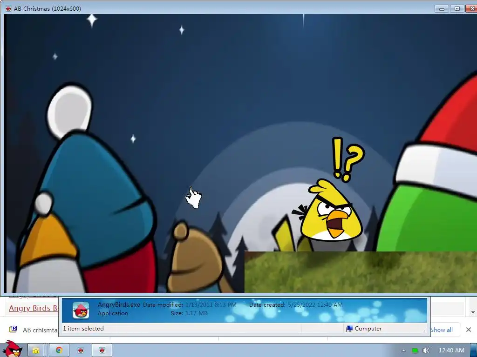Screen dimensions: 477x357
Task: Click Show all downloads in browser
Action: click(442, 330)
